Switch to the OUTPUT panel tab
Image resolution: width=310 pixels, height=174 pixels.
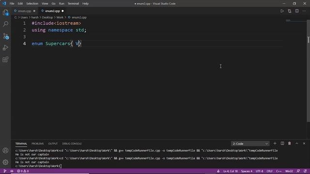(x=53, y=144)
